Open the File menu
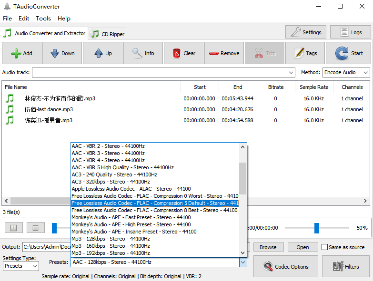This screenshot has width=373, height=281. (x=7, y=19)
